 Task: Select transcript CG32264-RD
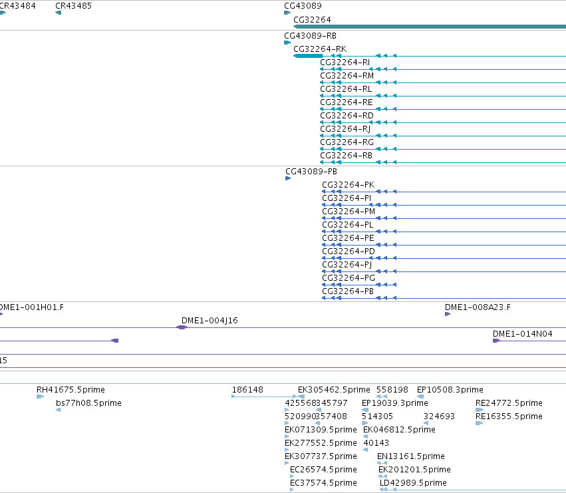coord(347,116)
